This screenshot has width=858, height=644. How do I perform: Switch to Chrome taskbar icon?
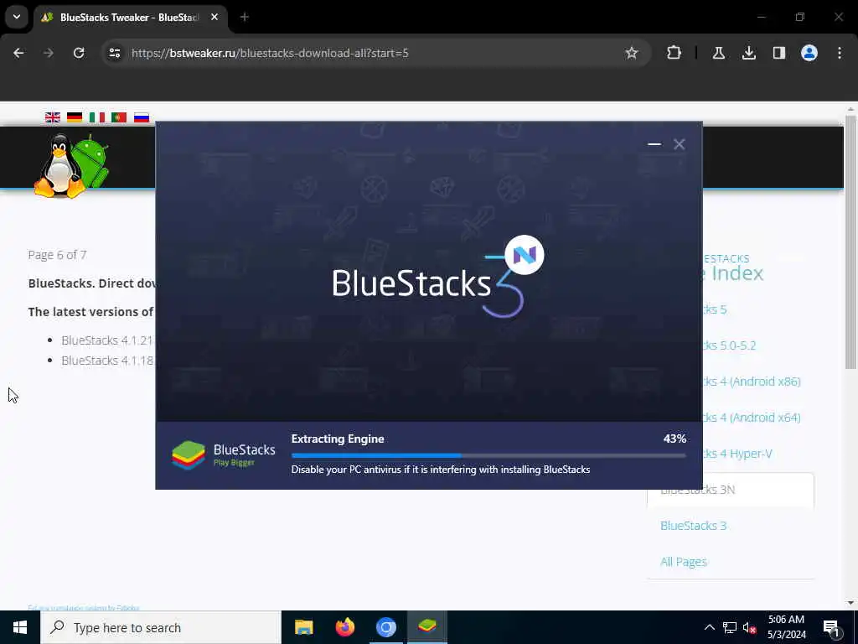(385, 627)
